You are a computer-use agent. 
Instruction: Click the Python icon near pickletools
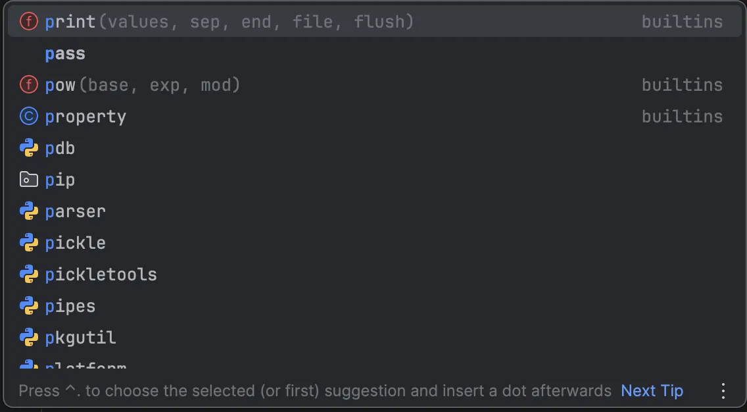(28, 274)
